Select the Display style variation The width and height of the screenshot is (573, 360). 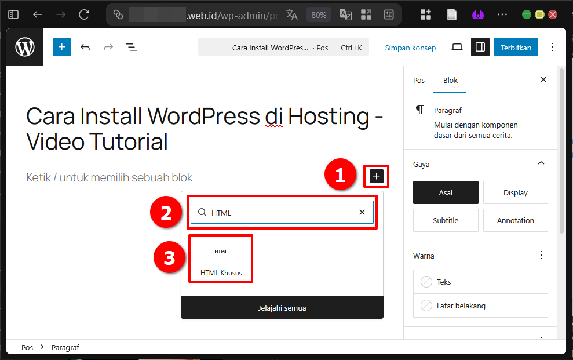pos(515,192)
